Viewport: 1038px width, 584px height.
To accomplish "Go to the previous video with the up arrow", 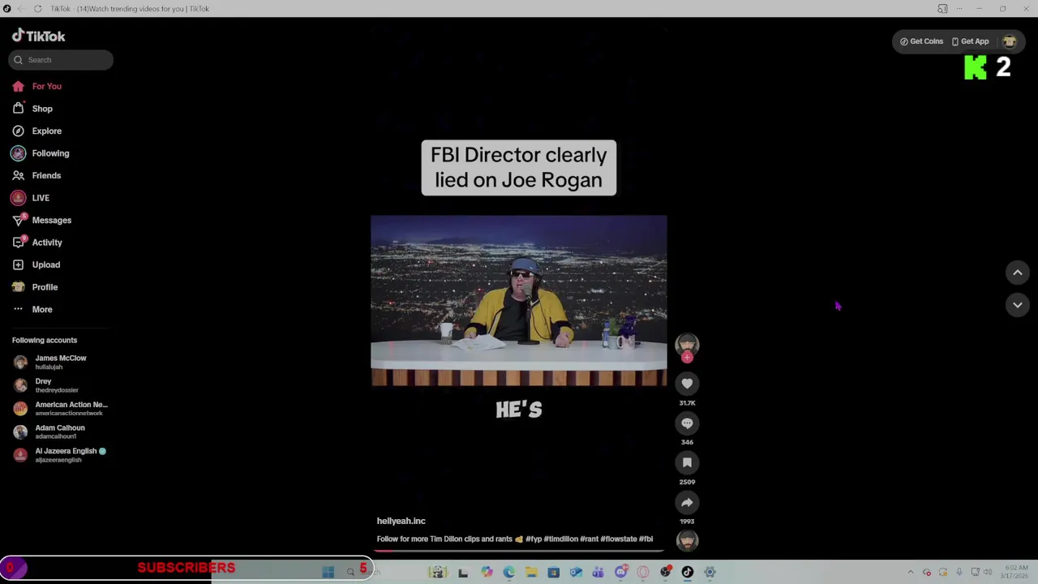I will 1017,273.
